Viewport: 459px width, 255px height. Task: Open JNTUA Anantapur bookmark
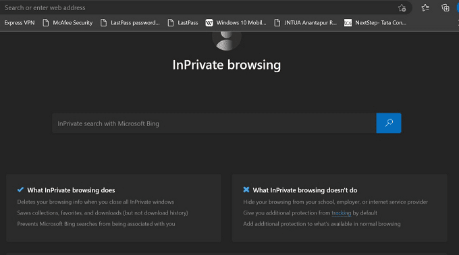click(x=305, y=22)
